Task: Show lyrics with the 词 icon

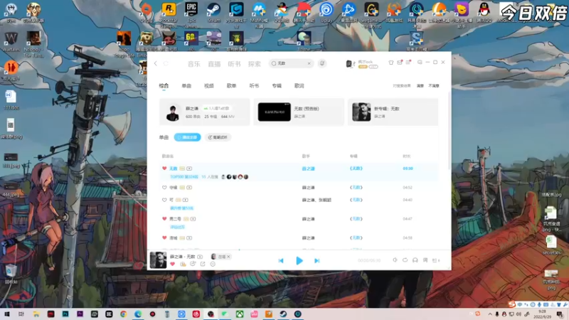Action: click(x=425, y=260)
